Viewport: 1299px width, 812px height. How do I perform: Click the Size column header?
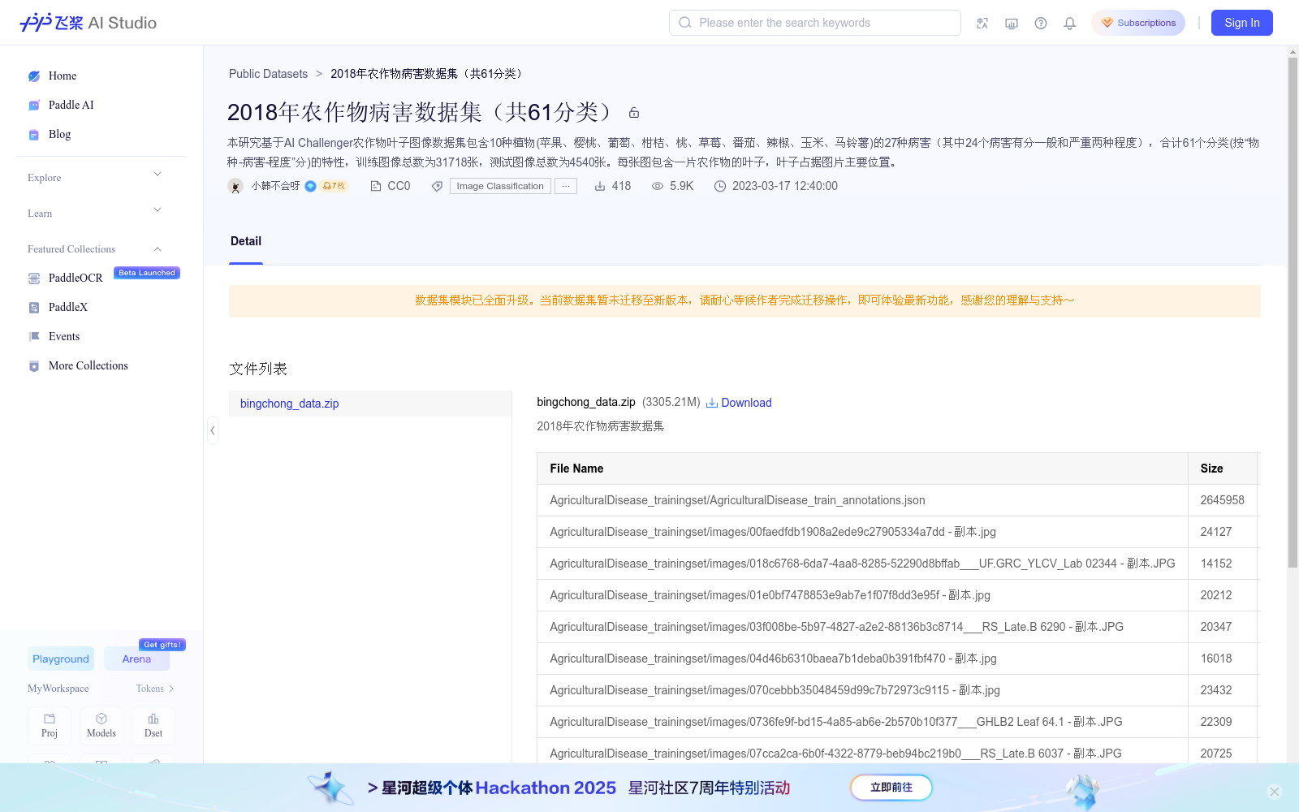tap(1223, 469)
